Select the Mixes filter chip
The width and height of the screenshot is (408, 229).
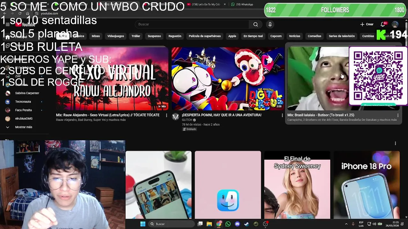(96, 36)
